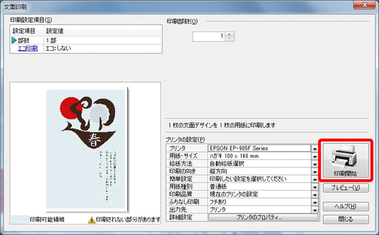Open プリンタのプロパティ button
379x235 pixels.
(x=263, y=217)
